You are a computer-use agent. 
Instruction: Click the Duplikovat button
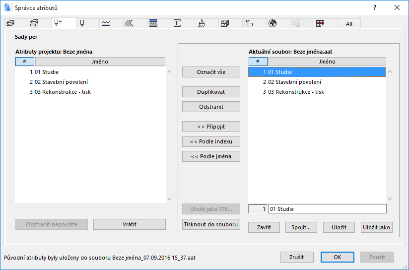click(211, 92)
